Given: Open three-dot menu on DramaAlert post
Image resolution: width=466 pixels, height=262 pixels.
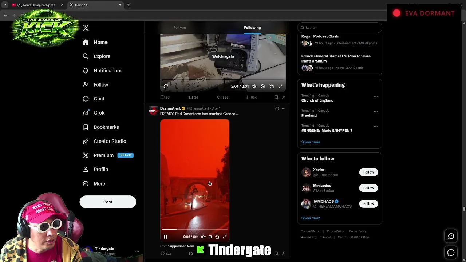Looking at the screenshot, I should click(x=284, y=108).
